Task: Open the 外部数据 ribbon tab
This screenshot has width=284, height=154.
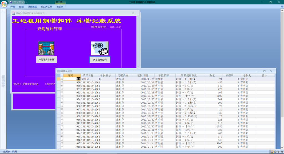Action: (32, 7)
